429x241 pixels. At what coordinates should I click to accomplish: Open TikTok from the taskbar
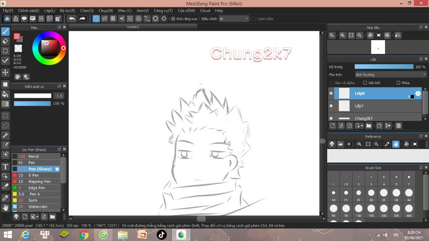click(x=161, y=235)
